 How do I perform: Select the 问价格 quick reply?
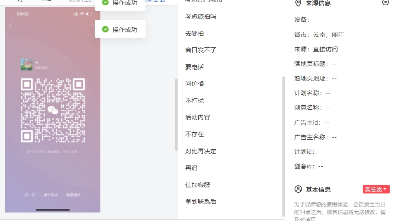coord(195,84)
